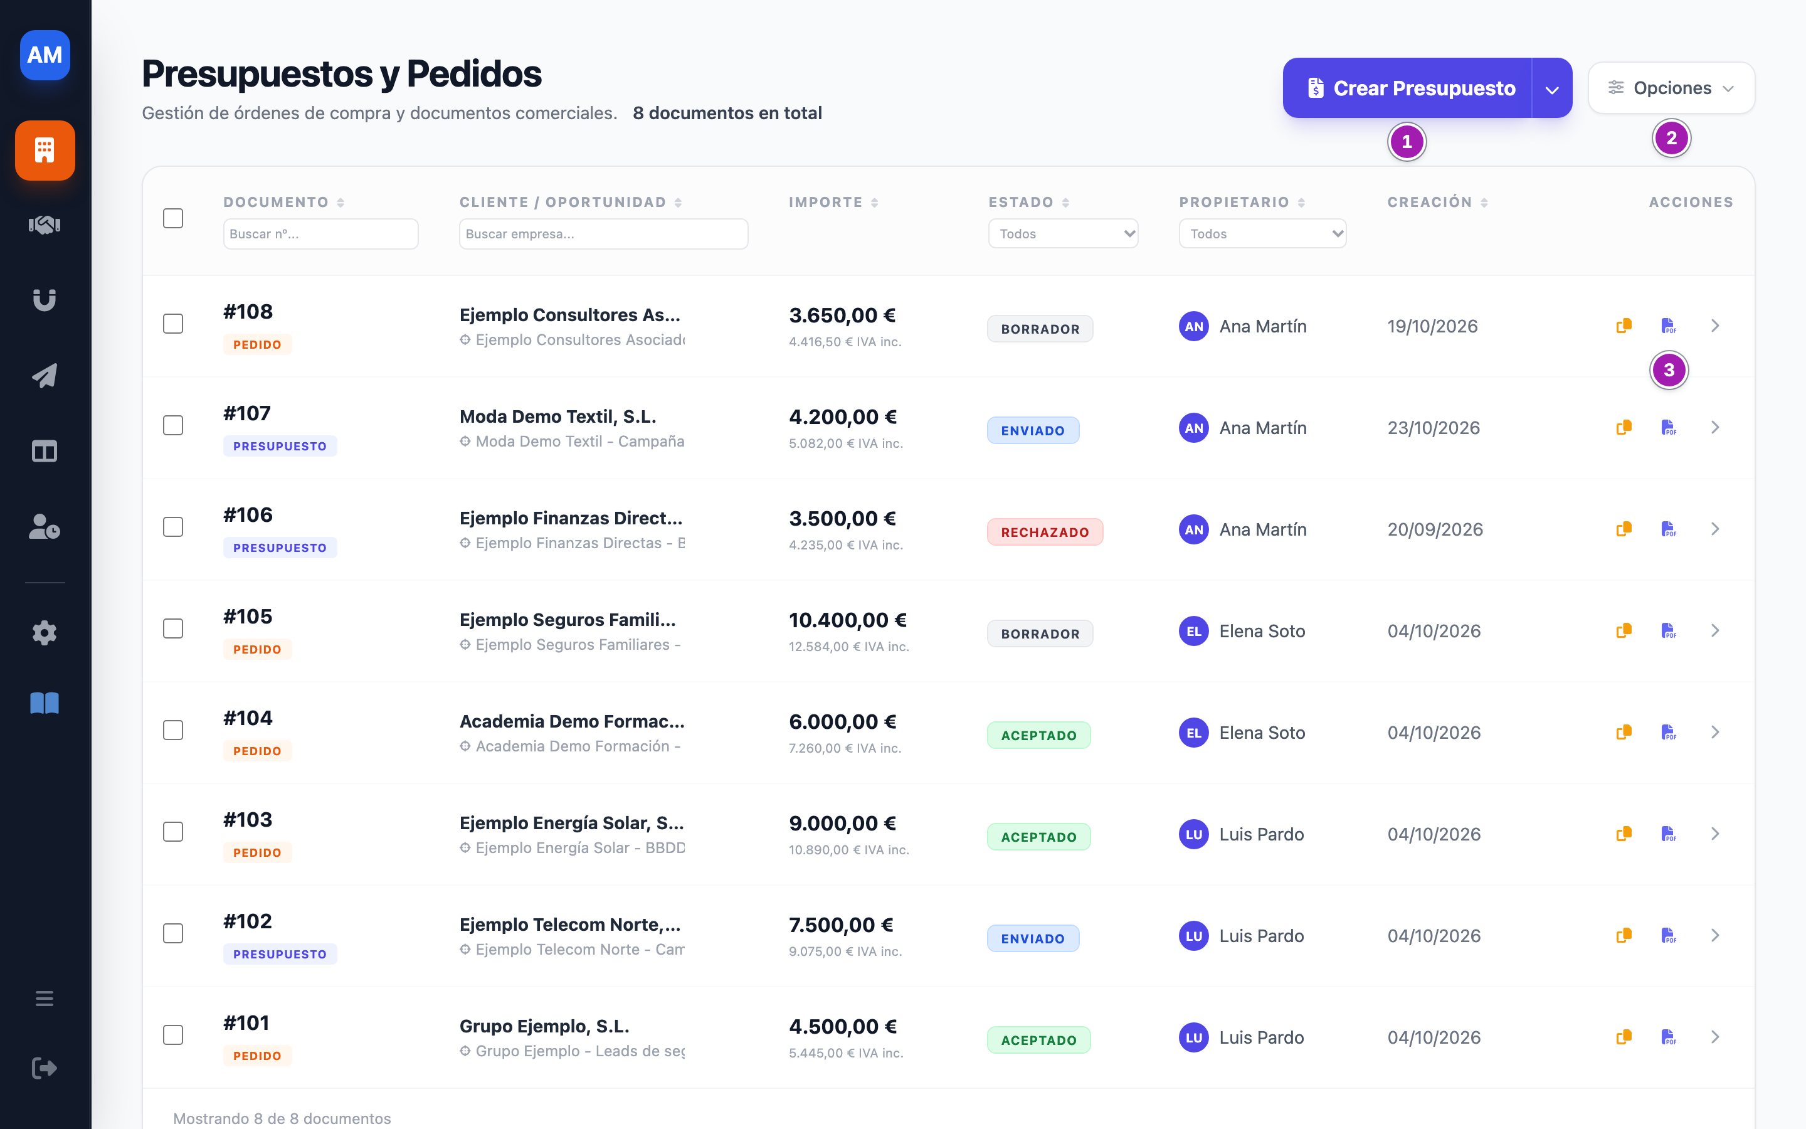
Task: Duplicate document #108 with the copy icon
Action: pos(1624,326)
